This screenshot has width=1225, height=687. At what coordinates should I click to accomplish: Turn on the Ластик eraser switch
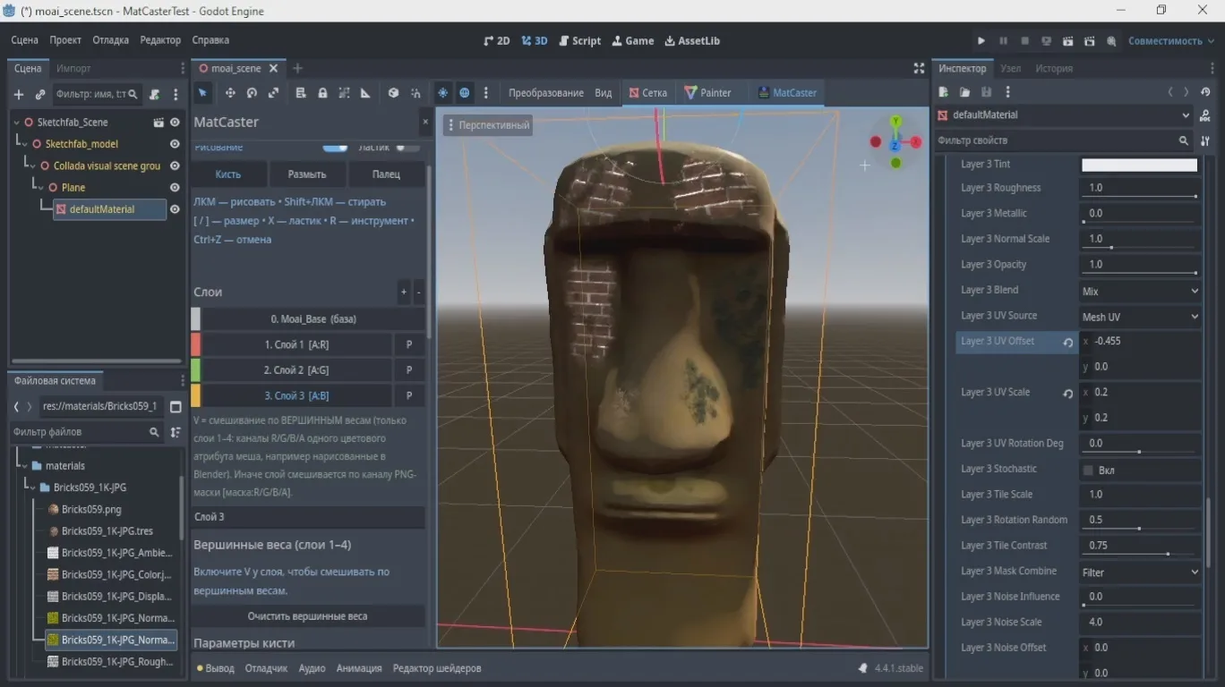[x=407, y=148]
